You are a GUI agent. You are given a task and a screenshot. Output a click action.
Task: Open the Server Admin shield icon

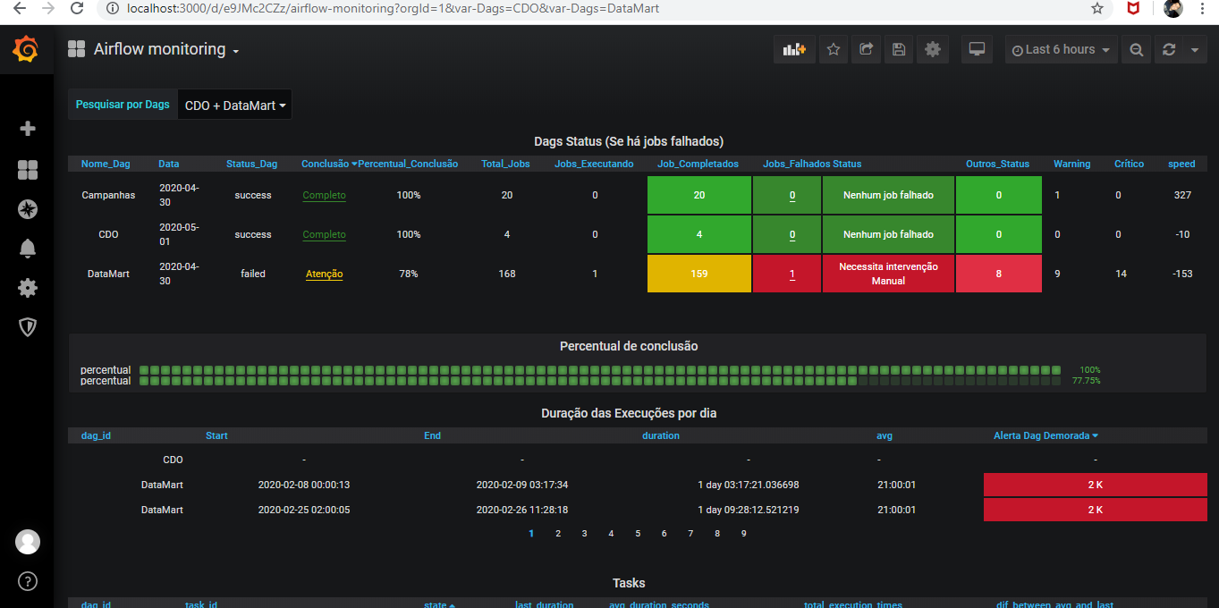click(x=28, y=327)
